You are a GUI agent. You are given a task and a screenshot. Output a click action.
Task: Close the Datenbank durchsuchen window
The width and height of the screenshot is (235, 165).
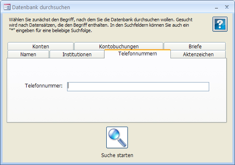[x=227, y=7]
